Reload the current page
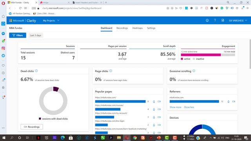This screenshot has width=251, height=141. click(x=20, y=8)
